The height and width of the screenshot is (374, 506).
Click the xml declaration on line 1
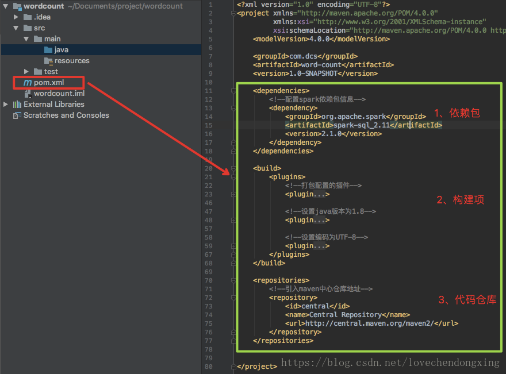(x=313, y=5)
